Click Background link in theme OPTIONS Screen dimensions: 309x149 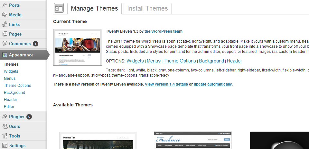click(211, 61)
